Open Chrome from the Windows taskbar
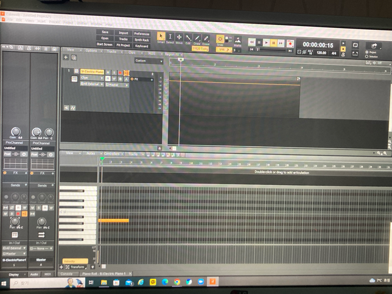The image size is (392, 294). (177, 282)
